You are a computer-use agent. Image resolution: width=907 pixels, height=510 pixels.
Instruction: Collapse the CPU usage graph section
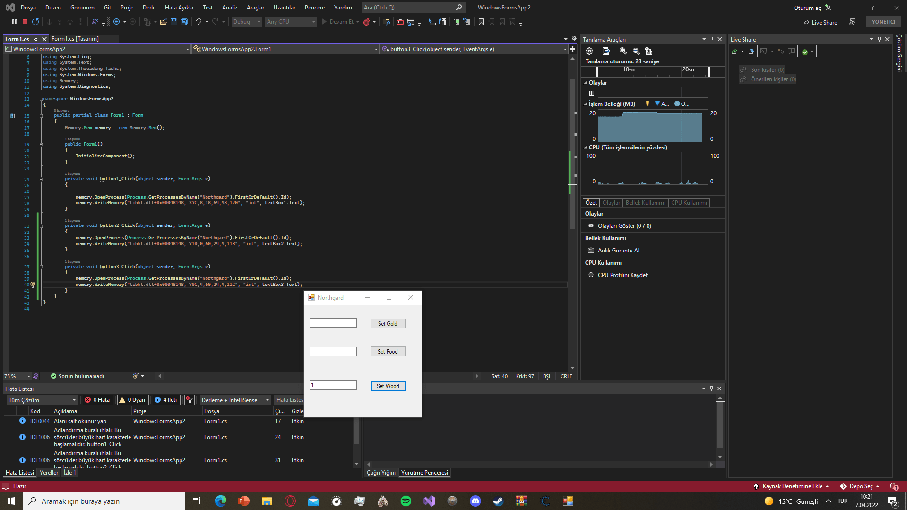(586, 147)
